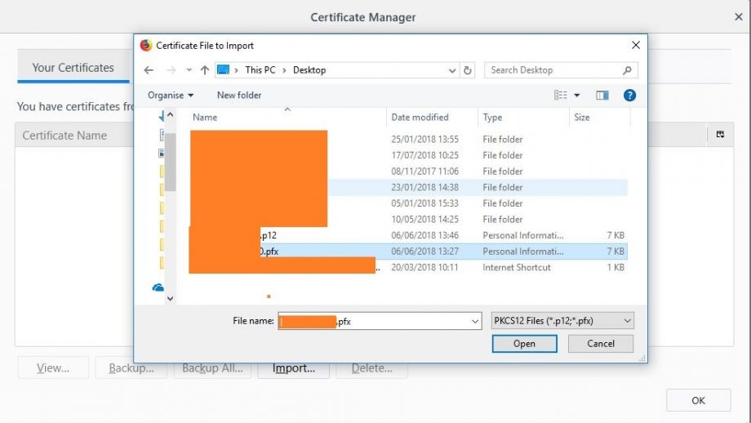751x423 pixels.
Task: Select folder modified 05/01/2018 15:33
Action: tap(408, 203)
